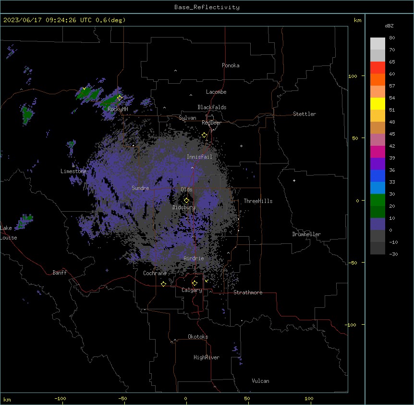414x405 pixels.
Task: Click the Base_Reflectivity title
Action: (x=207, y=7)
